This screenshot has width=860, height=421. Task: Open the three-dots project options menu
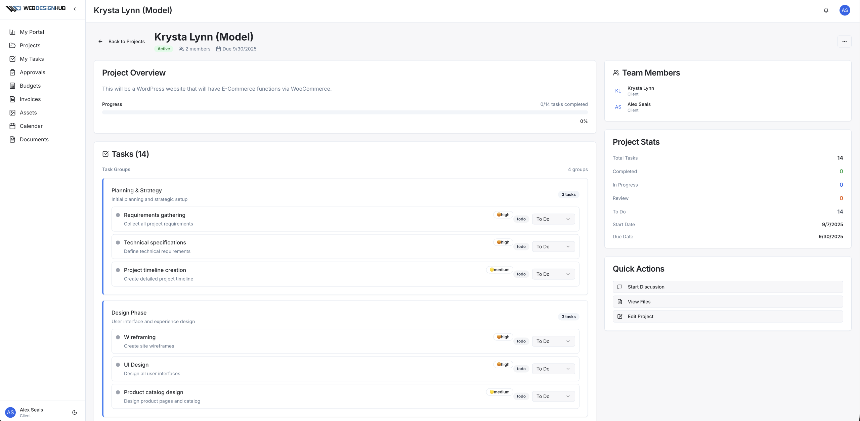click(844, 41)
